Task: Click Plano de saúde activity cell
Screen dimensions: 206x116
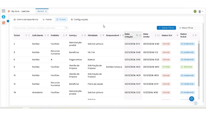Action: [95, 84]
